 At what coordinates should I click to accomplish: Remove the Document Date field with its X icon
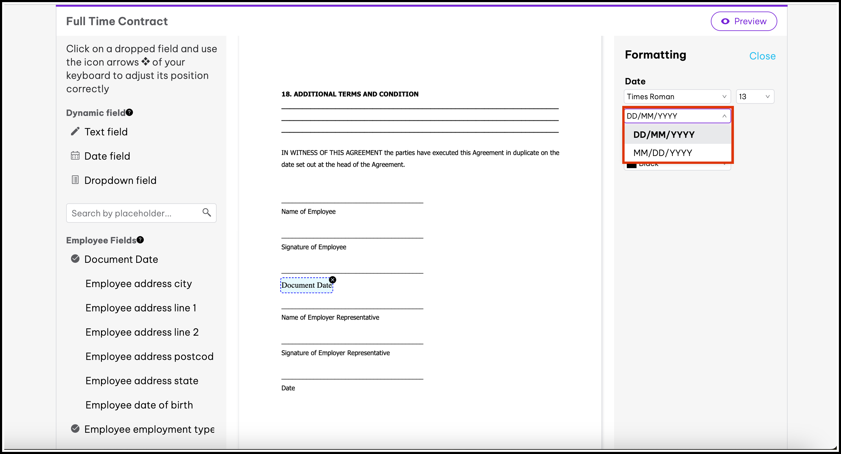332,280
